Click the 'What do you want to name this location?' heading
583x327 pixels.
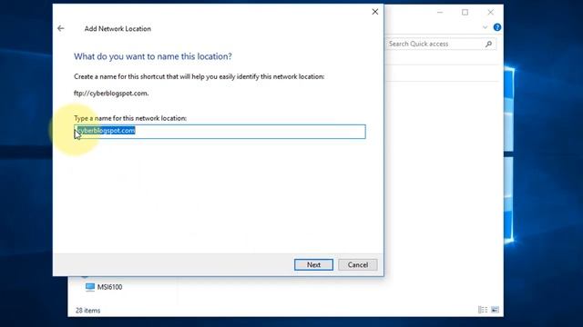153,56
